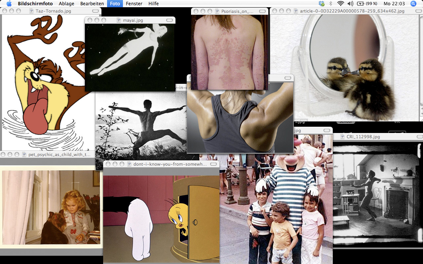Toggle toolbar pill in Disney photo window
The height and width of the screenshot is (264, 423).
click(327, 130)
